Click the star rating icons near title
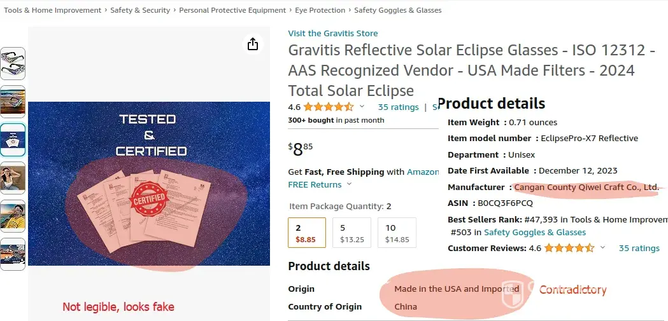The image size is (668, 321). [328, 107]
